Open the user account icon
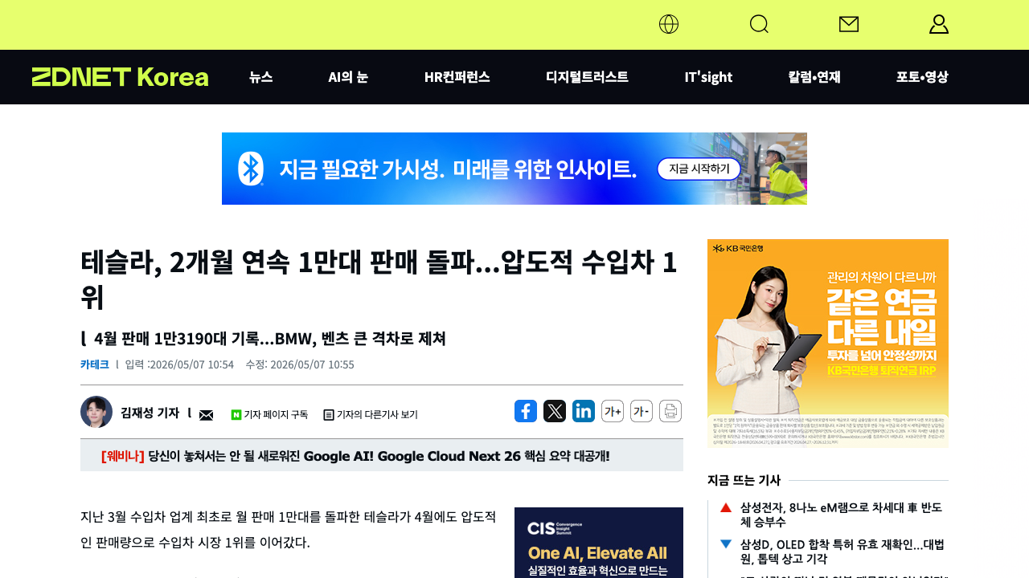 [939, 24]
